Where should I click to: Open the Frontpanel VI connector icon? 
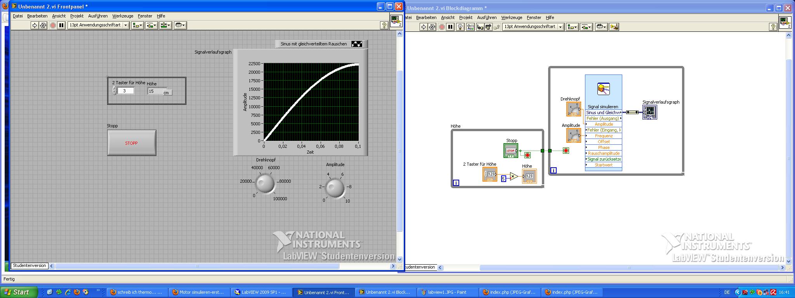[x=396, y=21]
